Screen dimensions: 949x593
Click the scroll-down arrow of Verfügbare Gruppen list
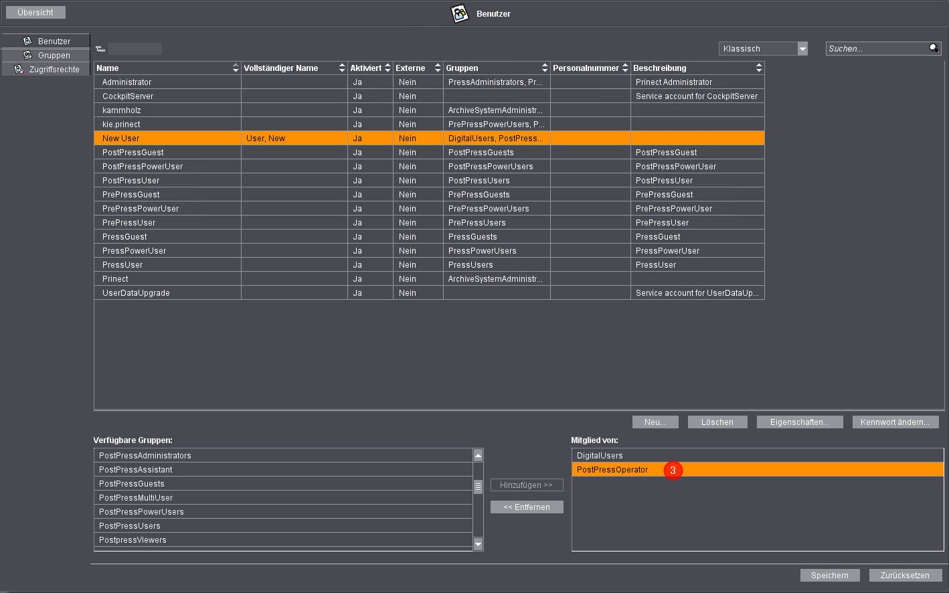click(x=478, y=544)
